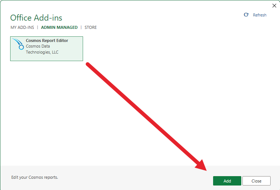This screenshot has height=190, width=280.
Task: Click the Refresh link text
Action: 260,15
